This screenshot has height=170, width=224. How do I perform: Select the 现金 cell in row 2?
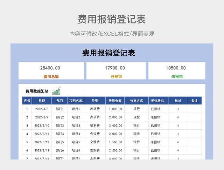136,117
